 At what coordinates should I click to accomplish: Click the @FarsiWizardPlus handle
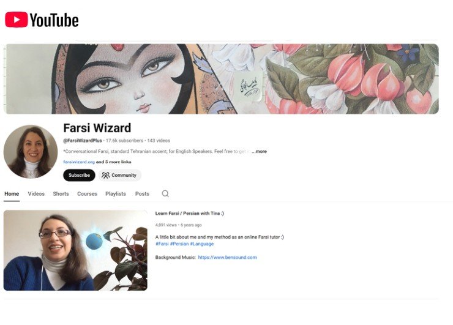[83, 140]
